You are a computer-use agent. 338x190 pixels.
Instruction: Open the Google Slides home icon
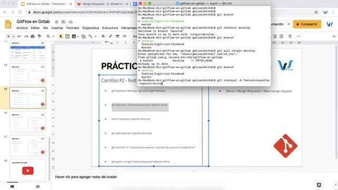[8, 24]
